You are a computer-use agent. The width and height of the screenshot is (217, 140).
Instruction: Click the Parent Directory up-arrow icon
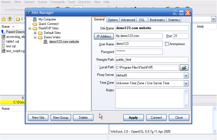(x=3, y=32)
